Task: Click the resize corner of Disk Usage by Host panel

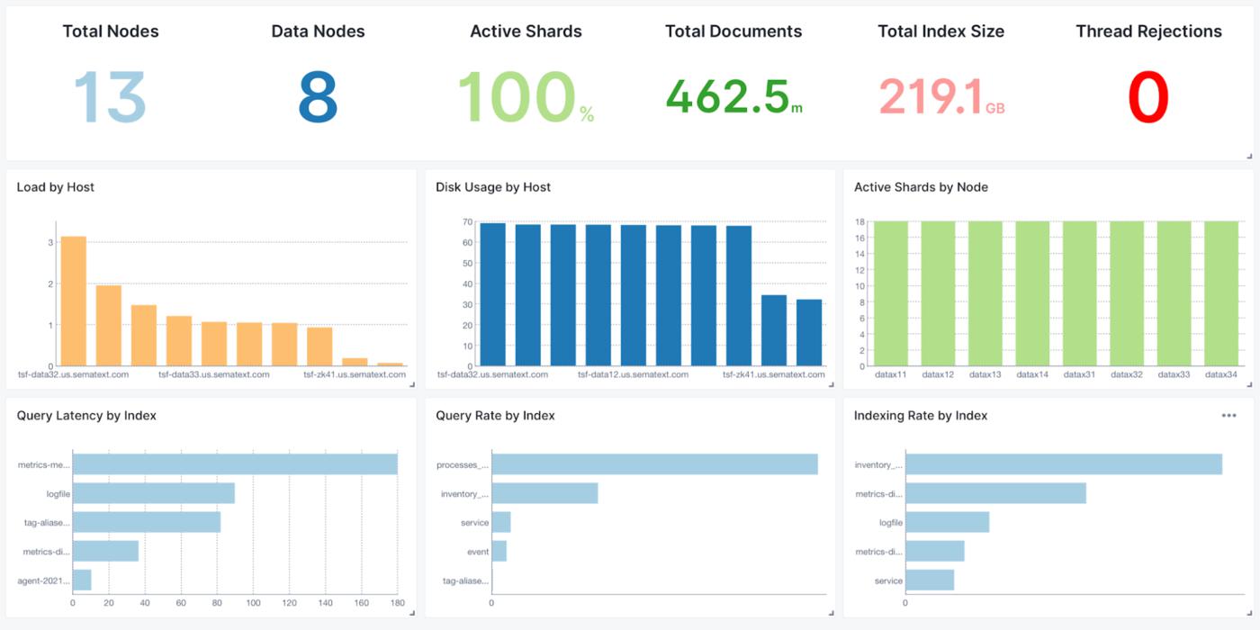Action: (x=830, y=385)
